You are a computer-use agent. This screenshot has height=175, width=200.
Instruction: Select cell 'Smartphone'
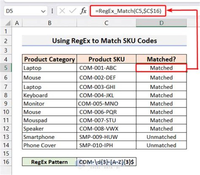pyautogui.click(x=49, y=137)
